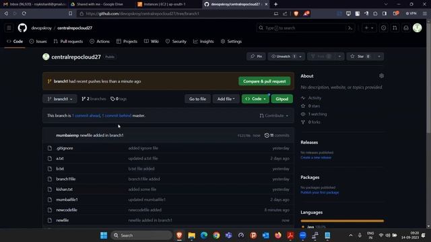The width and height of the screenshot is (431, 242).
Task: Open the GitHub hamburger navigation menu
Action: pos(9,28)
